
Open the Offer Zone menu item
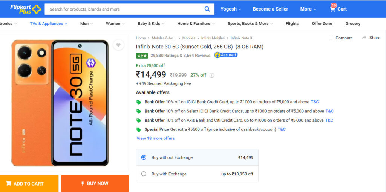322,24
